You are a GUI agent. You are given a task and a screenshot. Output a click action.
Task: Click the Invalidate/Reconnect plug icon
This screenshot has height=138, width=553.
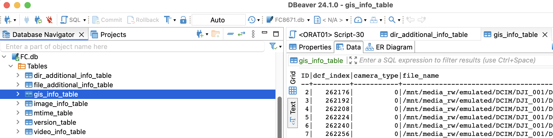[38, 20]
